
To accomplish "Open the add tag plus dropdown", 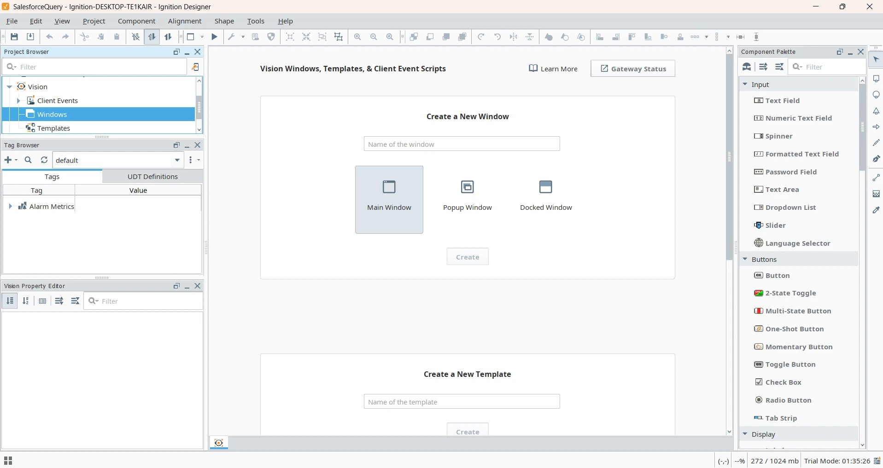I will (x=11, y=160).
